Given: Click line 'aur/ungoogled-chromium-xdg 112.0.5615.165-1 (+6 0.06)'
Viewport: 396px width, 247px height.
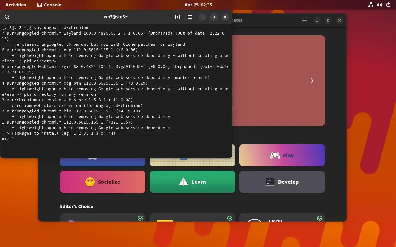Looking at the screenshot, I should [70, 50].
